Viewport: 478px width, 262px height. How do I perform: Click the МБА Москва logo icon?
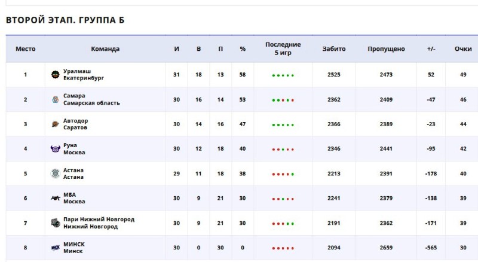55,198
